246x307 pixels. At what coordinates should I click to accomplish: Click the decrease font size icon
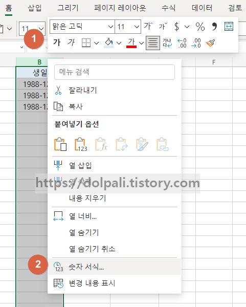pos(163,26)
